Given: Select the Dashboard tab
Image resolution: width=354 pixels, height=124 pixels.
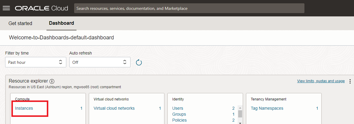Looking at the screenshot, I should (61, 23).
